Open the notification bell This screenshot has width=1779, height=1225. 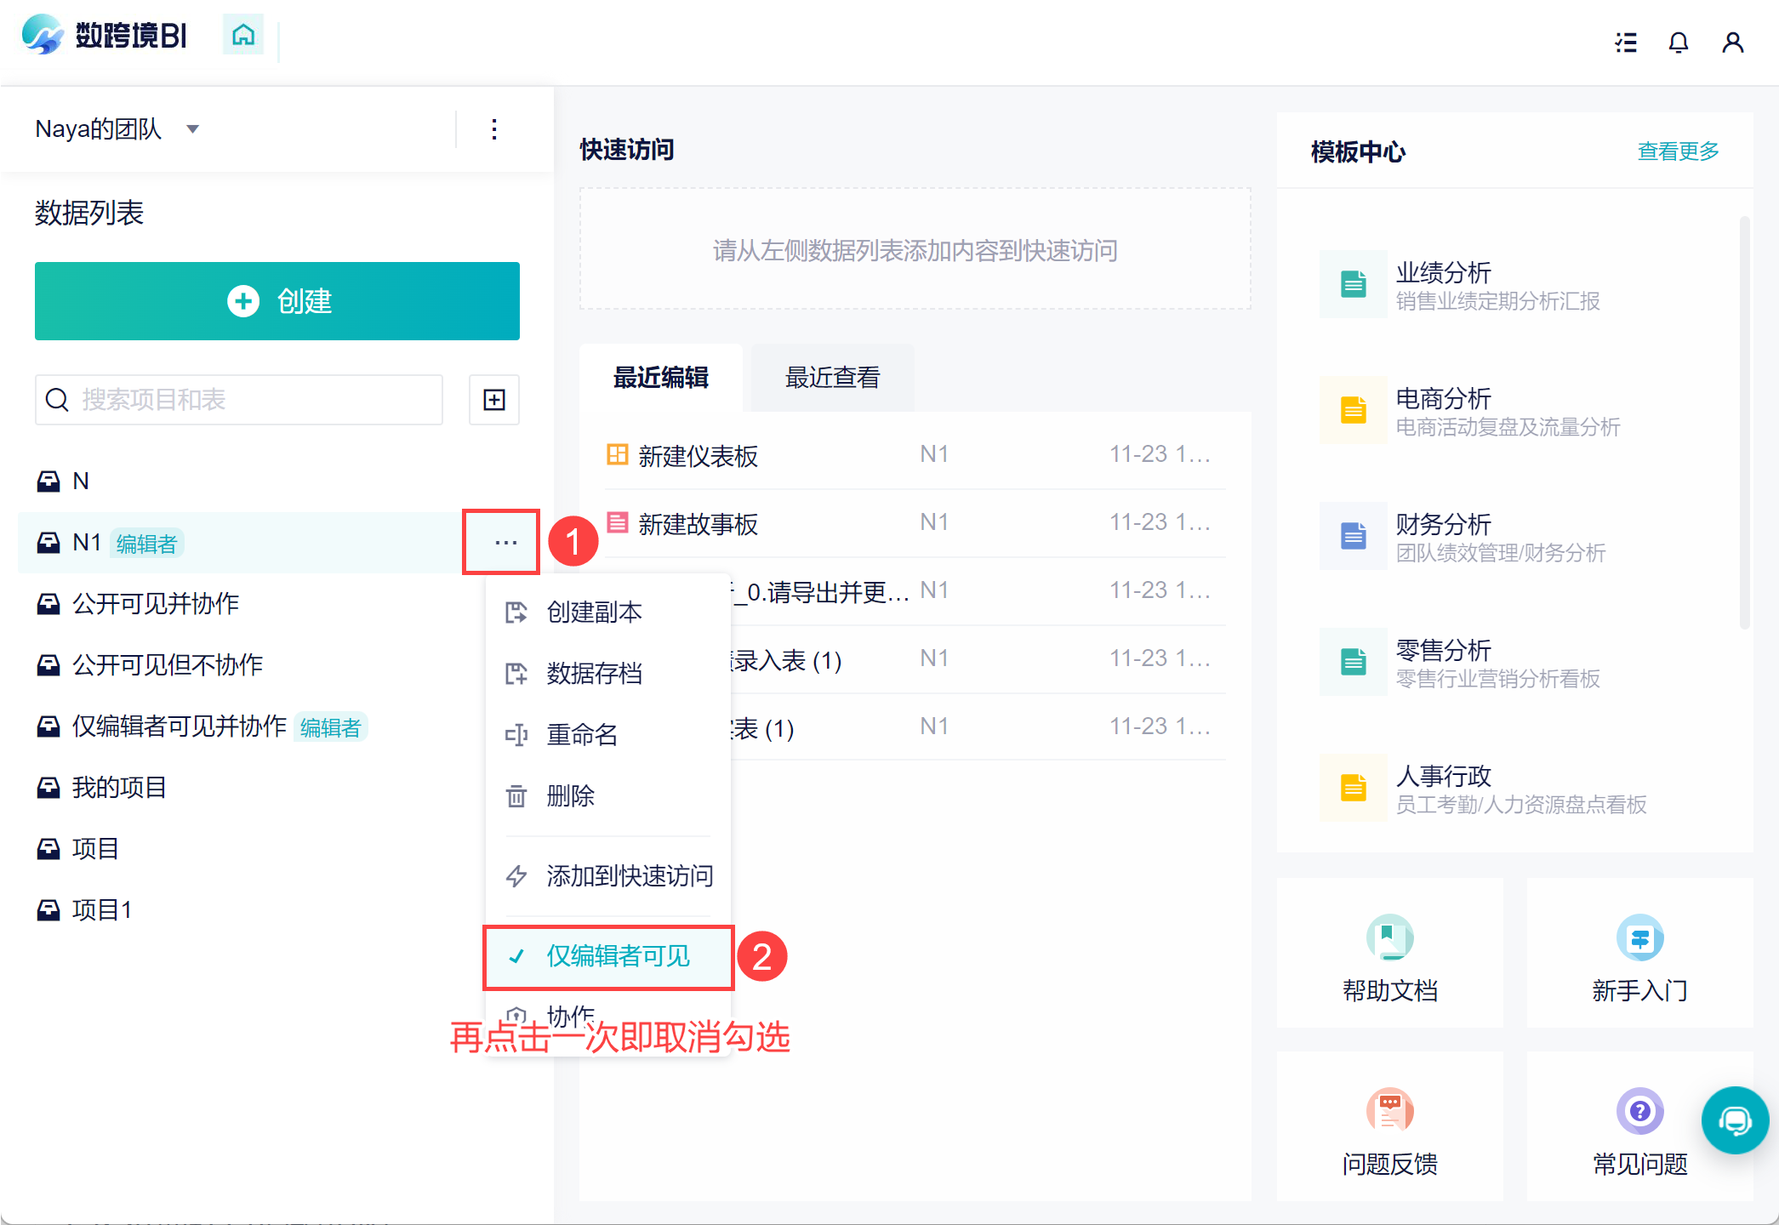1678,43
